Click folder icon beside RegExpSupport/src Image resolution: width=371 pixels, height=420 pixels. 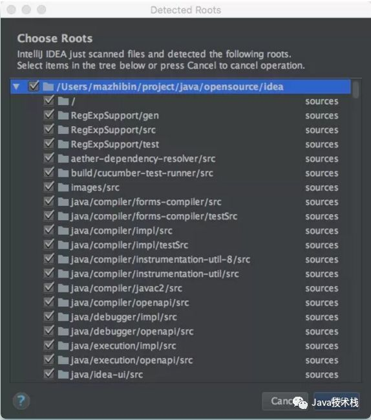coord(63,130)
